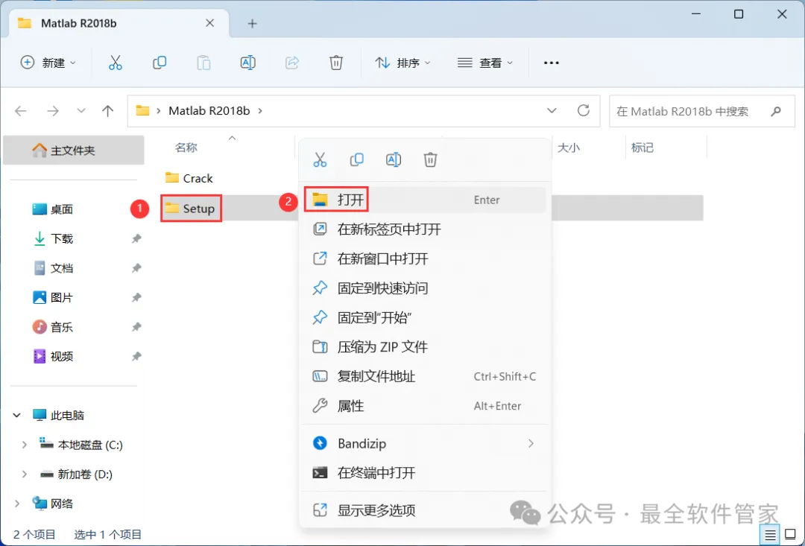Sort by the 名称 column header
Screen dimensions: 805x546
(x=186, y=147)
